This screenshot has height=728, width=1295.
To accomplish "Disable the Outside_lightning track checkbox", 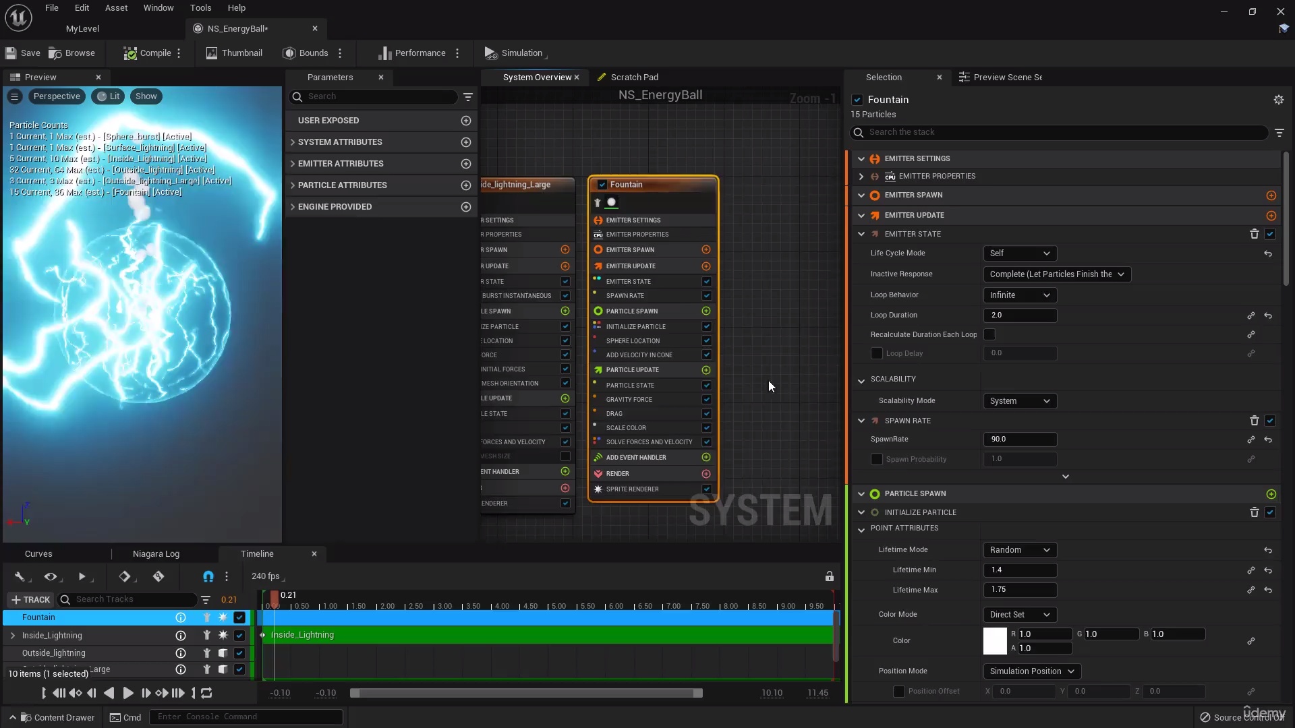I will click(239, 653).
